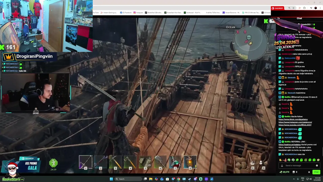Open the Instant-Gaming bookmark
Image resolution: width=323 pixels, height=182 pixels.
point(109,13)
